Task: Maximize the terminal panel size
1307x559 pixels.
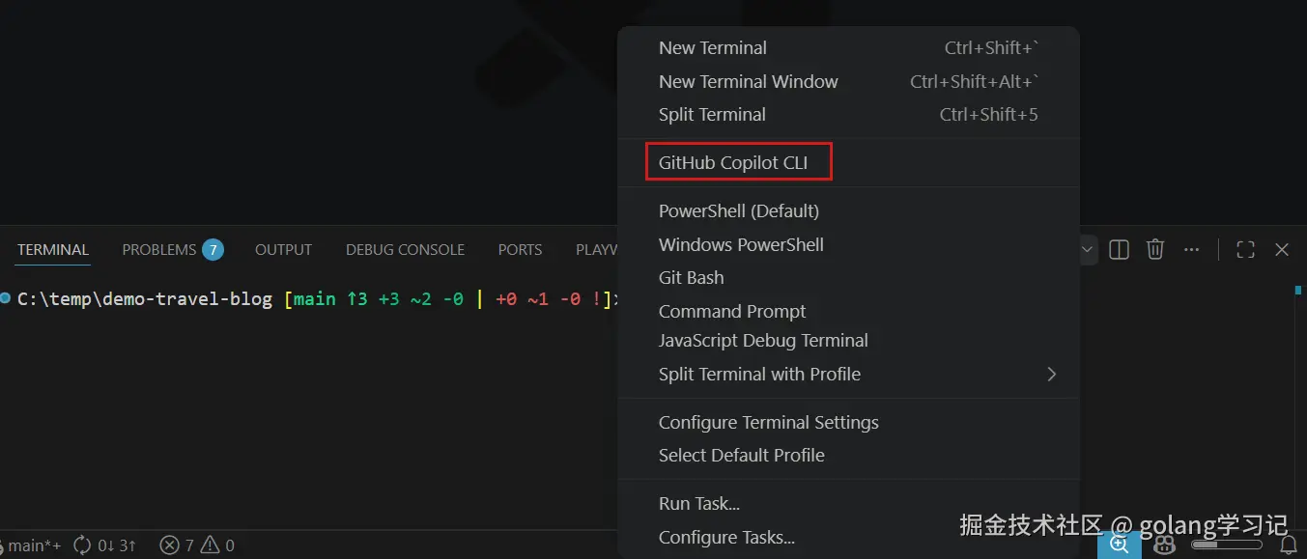Action: (1245, 250)
